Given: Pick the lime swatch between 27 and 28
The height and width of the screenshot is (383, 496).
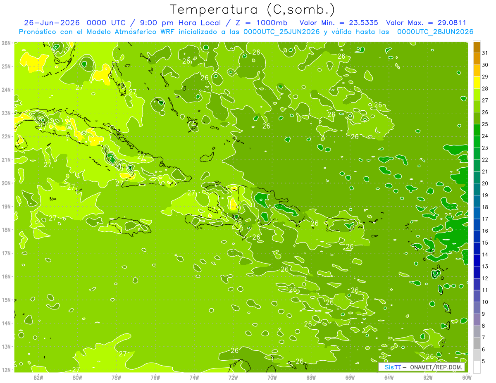Looking at the screenshot, I should (x=477, y=95).
